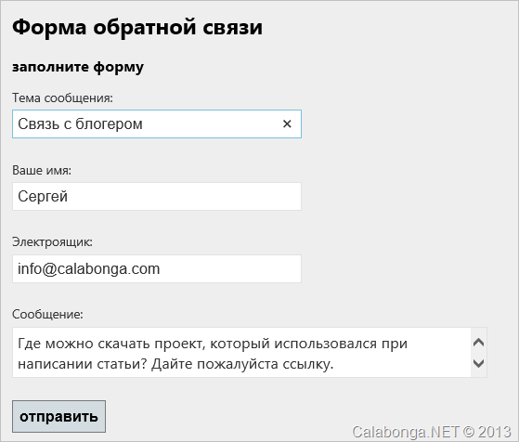Click the 'Ваше имя:' label
This screenshot has width=519, height=442.
click(x=42, y=170)
